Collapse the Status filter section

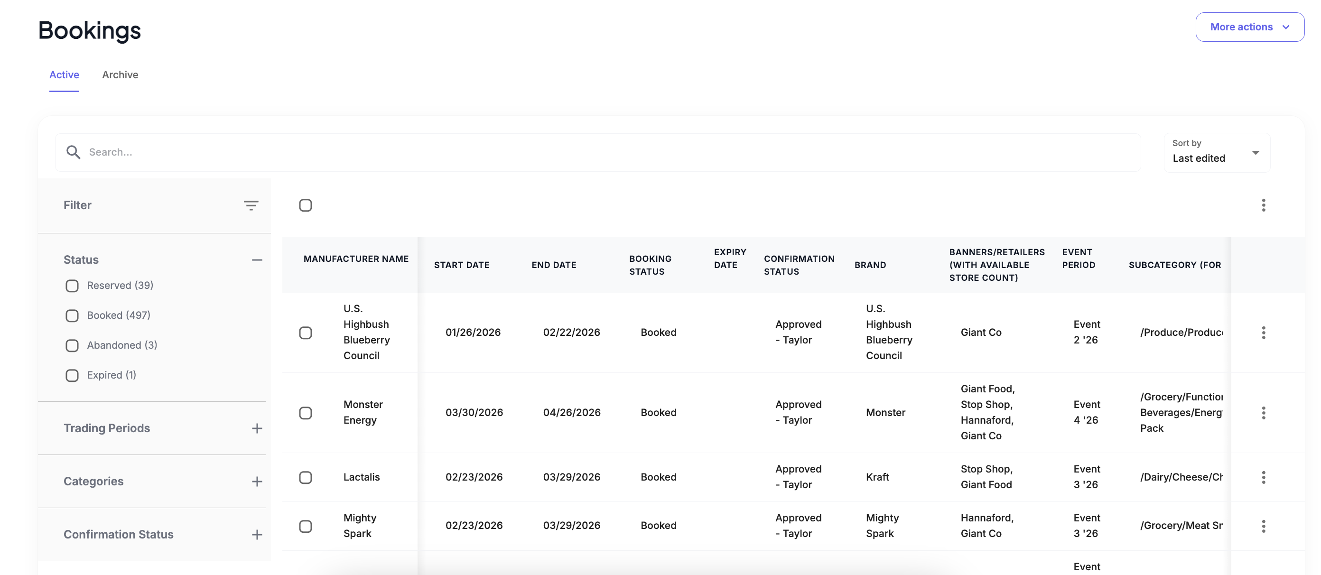(257, 260)
